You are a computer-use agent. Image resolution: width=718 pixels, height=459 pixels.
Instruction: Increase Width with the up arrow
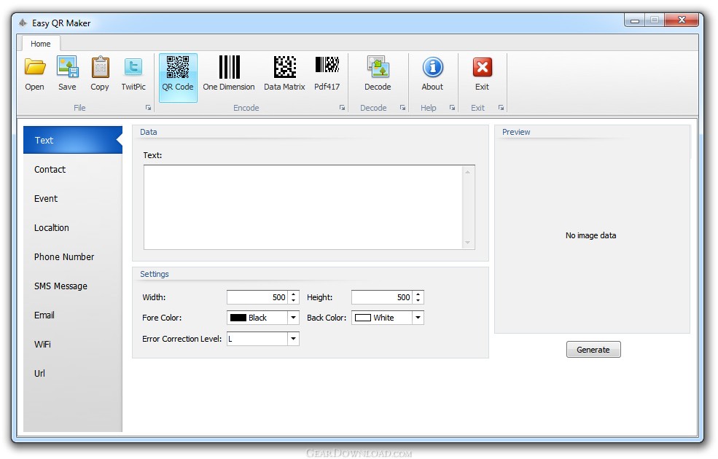[293, 294]
